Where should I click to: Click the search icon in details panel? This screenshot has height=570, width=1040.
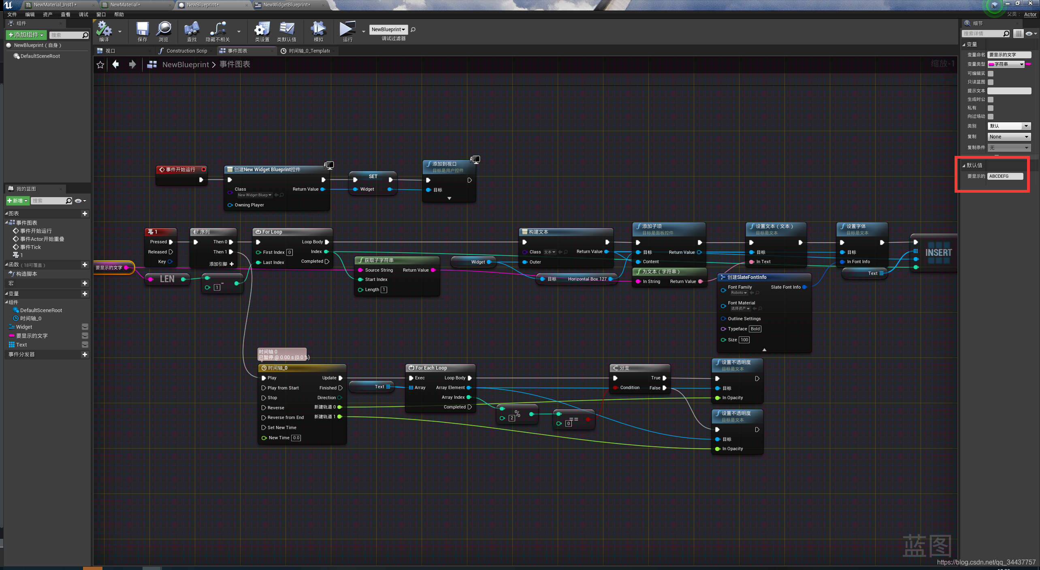pyautogui.click(x=1006, y=34)
